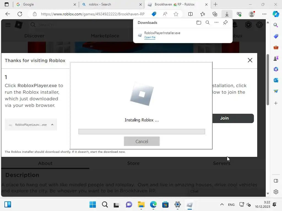The width and height of the screenshot is (282, 211).
Task: Select the Servers tab
Action: (x=221, y=163)
